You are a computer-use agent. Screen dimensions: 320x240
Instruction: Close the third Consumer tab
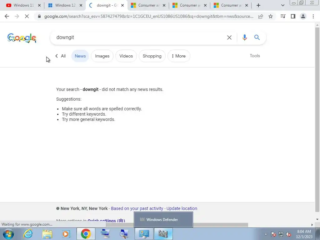(247, 6)
